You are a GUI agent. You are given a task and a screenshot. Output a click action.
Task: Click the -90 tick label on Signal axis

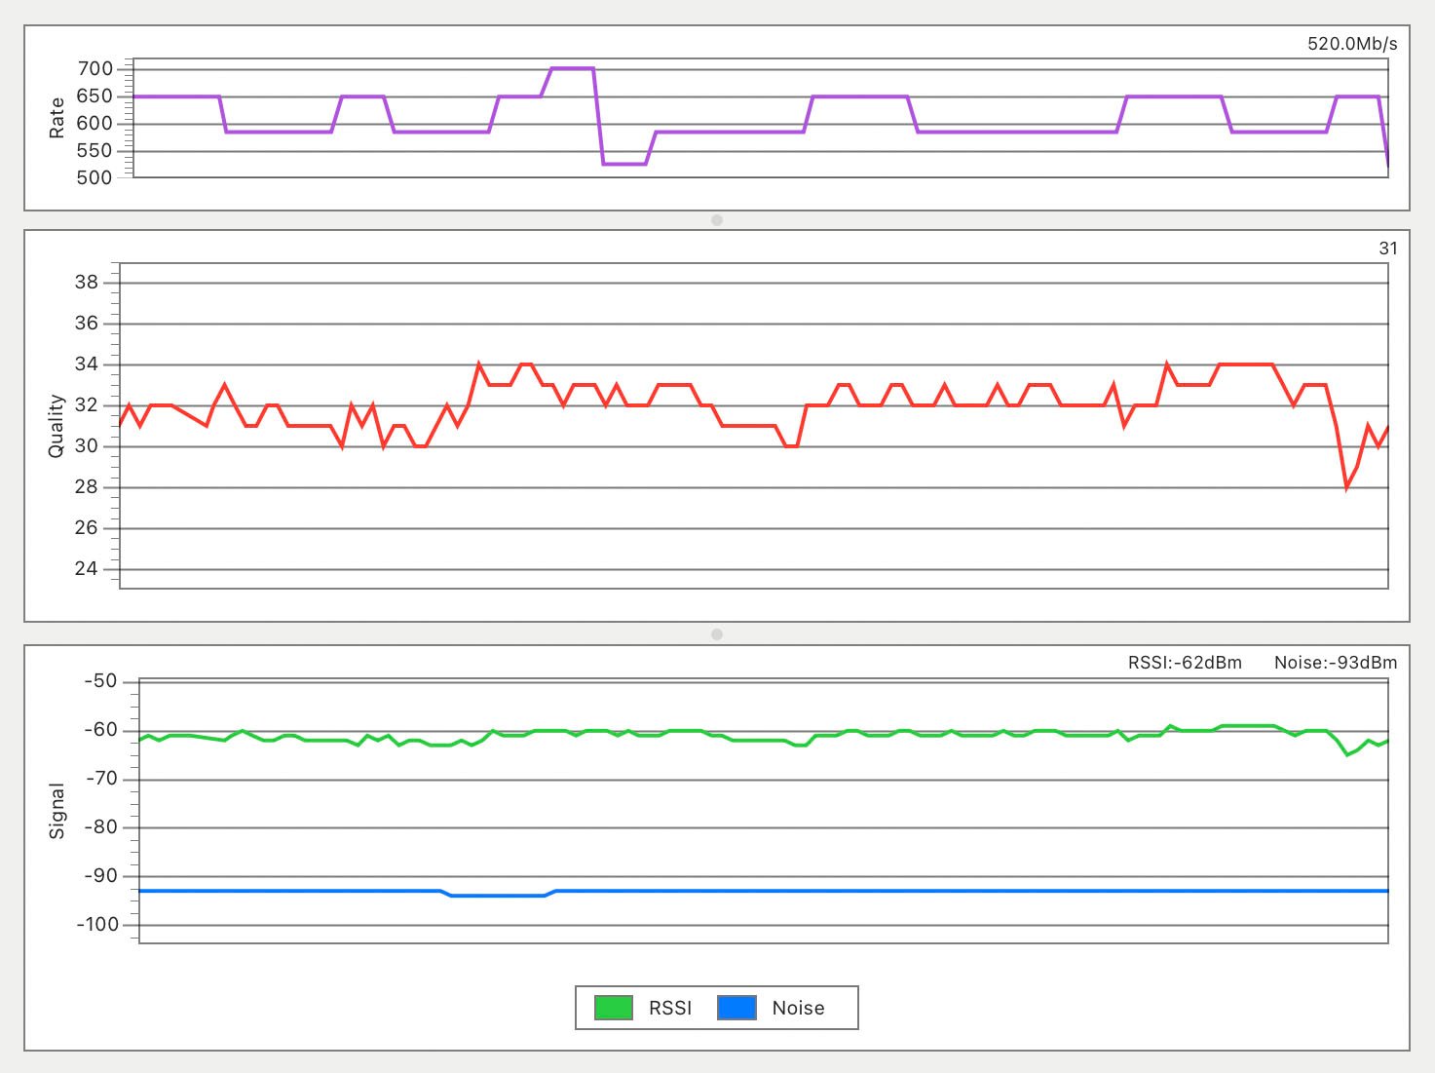[x=100, y=876]
